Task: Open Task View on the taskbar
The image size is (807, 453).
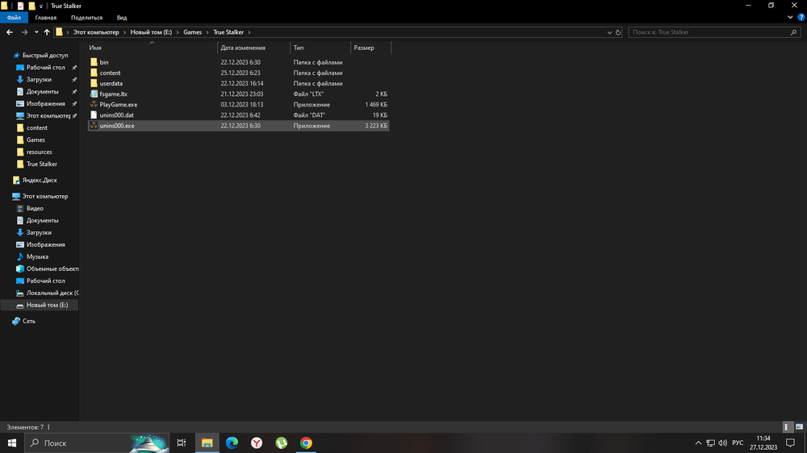Action: coord(182,443)
